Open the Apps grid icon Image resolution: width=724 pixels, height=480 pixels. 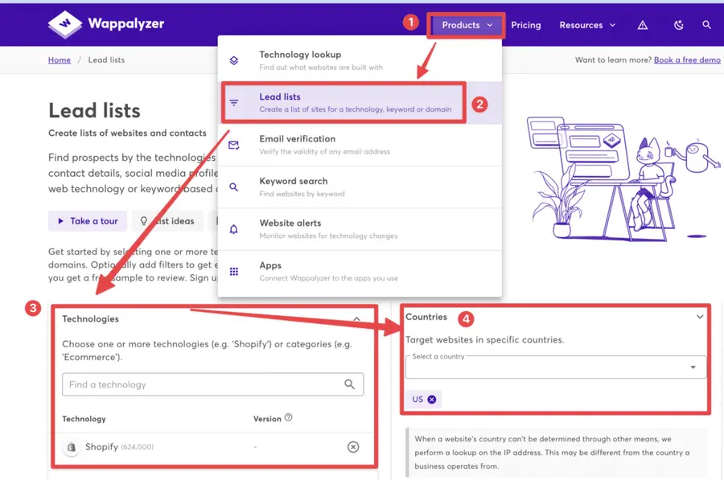pos(234,271)
